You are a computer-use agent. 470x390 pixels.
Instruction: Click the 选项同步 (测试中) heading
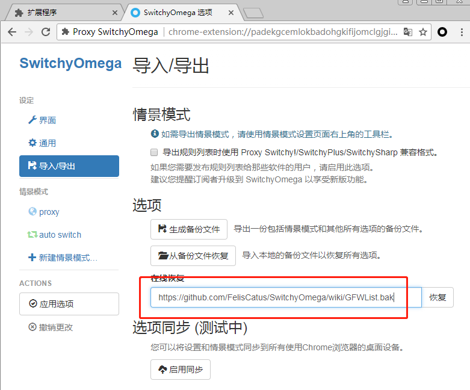[x=190, y=327]
